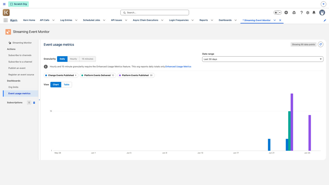Toggle Change Events Published legend pill
The height and width of the screenshot is (185, 329).
(x=61, y=75)
